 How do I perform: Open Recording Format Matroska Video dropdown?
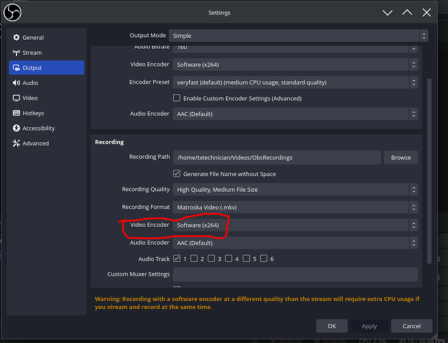(x=294, y=208)
